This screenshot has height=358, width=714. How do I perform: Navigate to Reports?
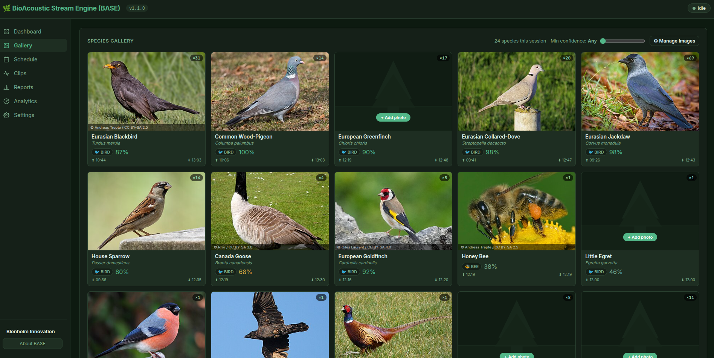pos(34,87)
